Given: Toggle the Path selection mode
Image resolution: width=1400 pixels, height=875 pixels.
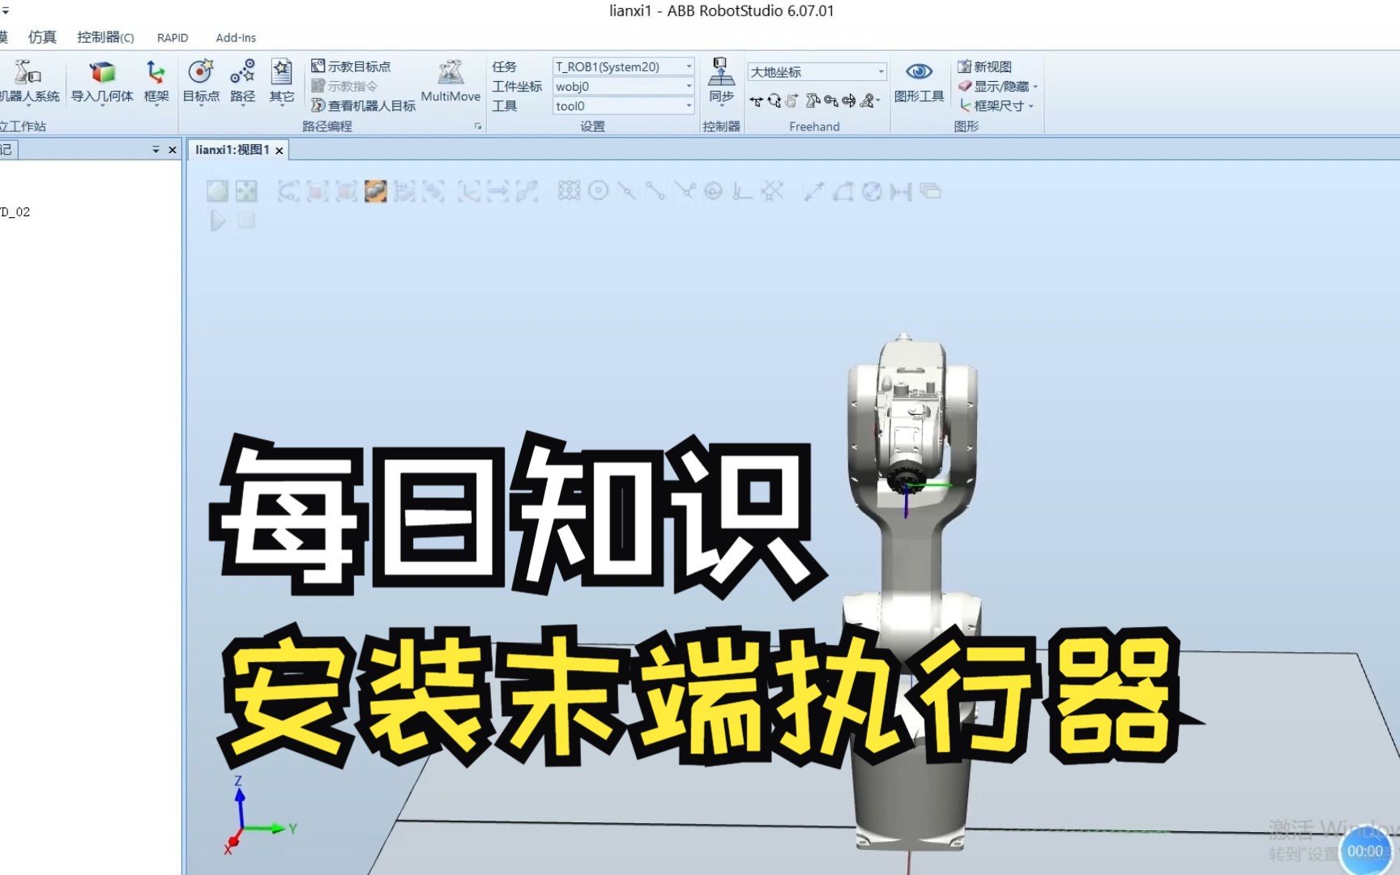Looking at the screenshot, I should click(x=527, y=191).
